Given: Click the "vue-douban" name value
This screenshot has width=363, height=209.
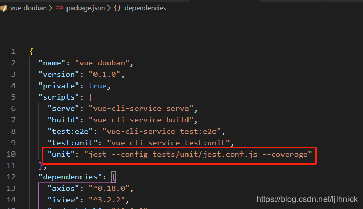Looking at the screenshot, I should pyautogui.click(x=102, y=63).
